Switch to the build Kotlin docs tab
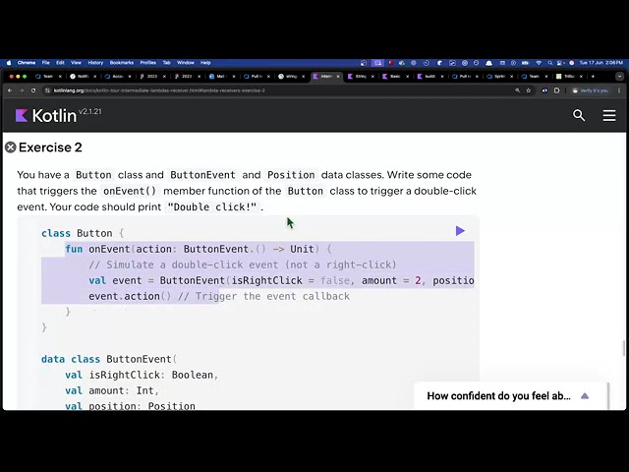The height and width of the screenshot is (472, 629). point(429,77)
